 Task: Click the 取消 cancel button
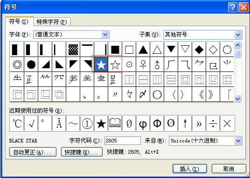coord(229,169)
